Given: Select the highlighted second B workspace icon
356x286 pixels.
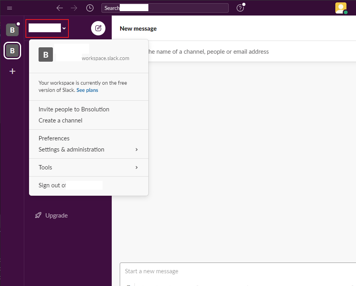Looking at the screenshot, I should 12,51.
